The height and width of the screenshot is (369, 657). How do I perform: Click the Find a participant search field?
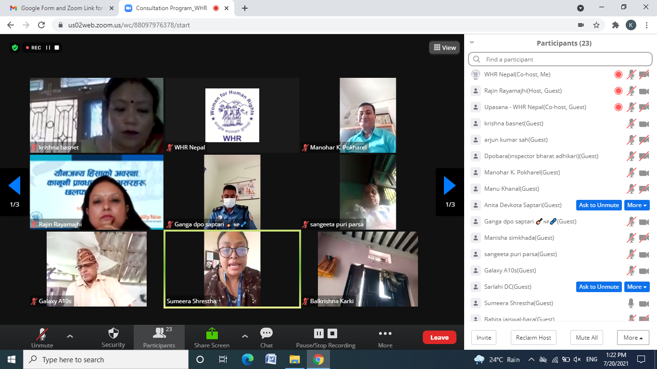pos(560,60)
